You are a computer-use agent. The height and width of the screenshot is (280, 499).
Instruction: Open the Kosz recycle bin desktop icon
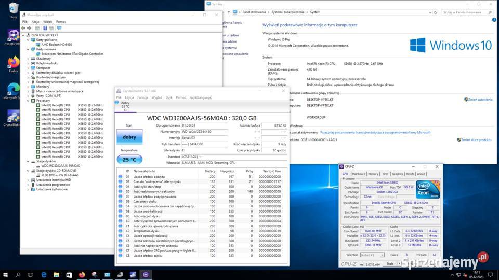(14, 10)
